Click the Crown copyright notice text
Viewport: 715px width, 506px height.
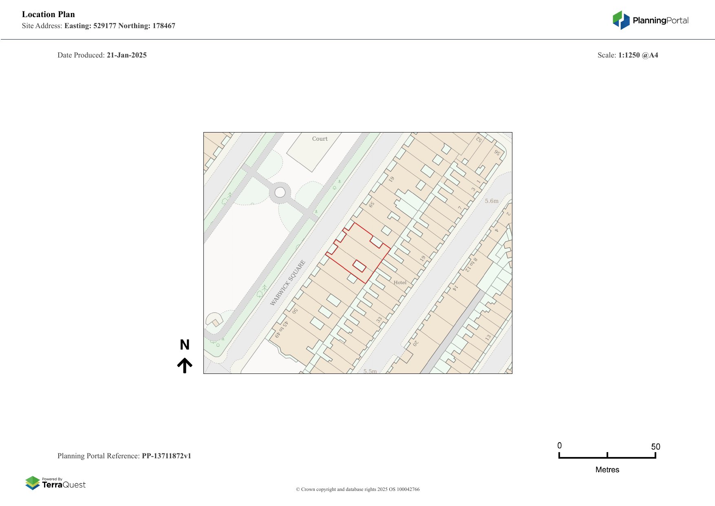[x=357, y=489]
